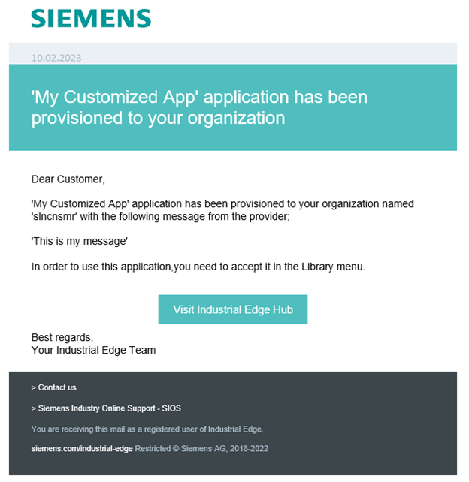Open the Contact us link
This screenshot has height=482, width=469.
pyautogui.click(x=57, y=387)
